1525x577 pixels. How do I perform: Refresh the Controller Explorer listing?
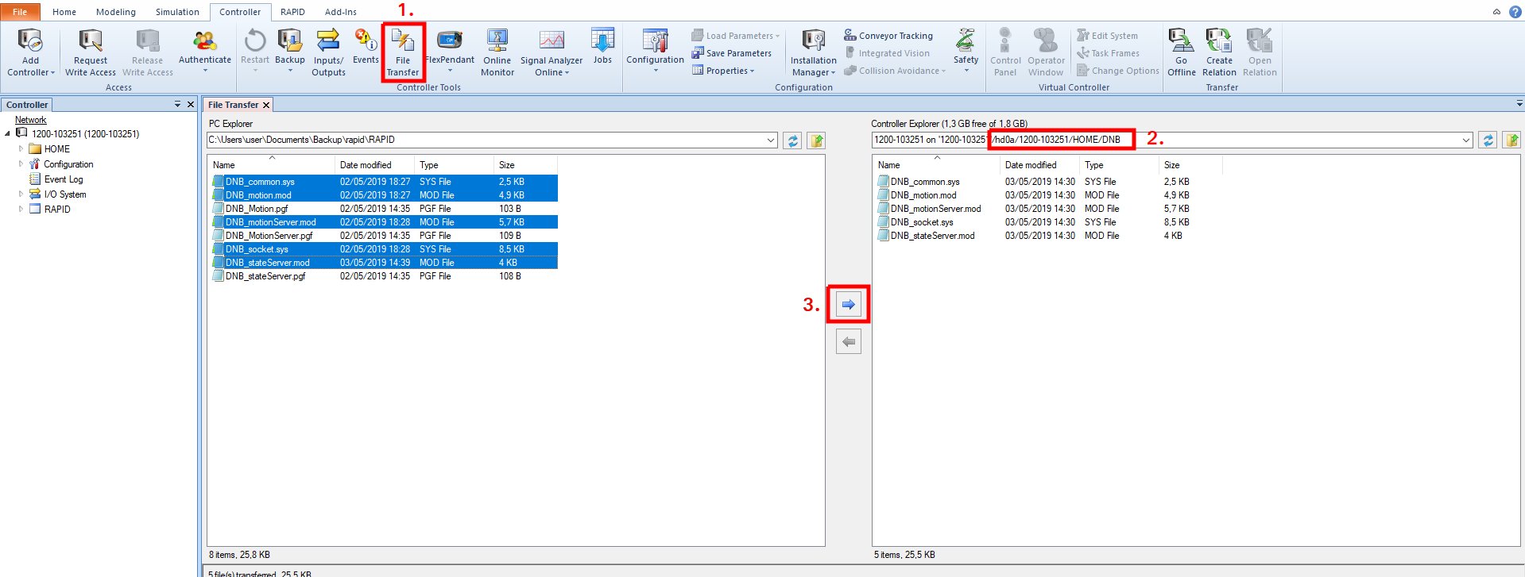point(1488,140)
